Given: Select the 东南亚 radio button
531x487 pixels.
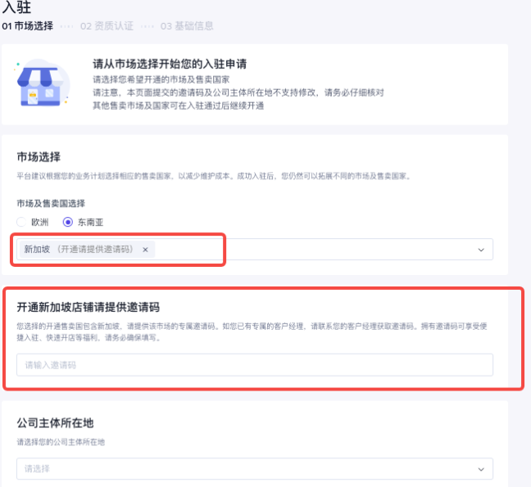Looking at the screenshot, I should [x=68, y=222].
